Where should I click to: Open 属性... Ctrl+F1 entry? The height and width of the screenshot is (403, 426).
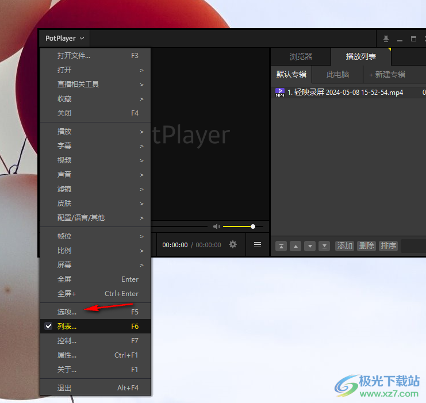coord(95,355)
